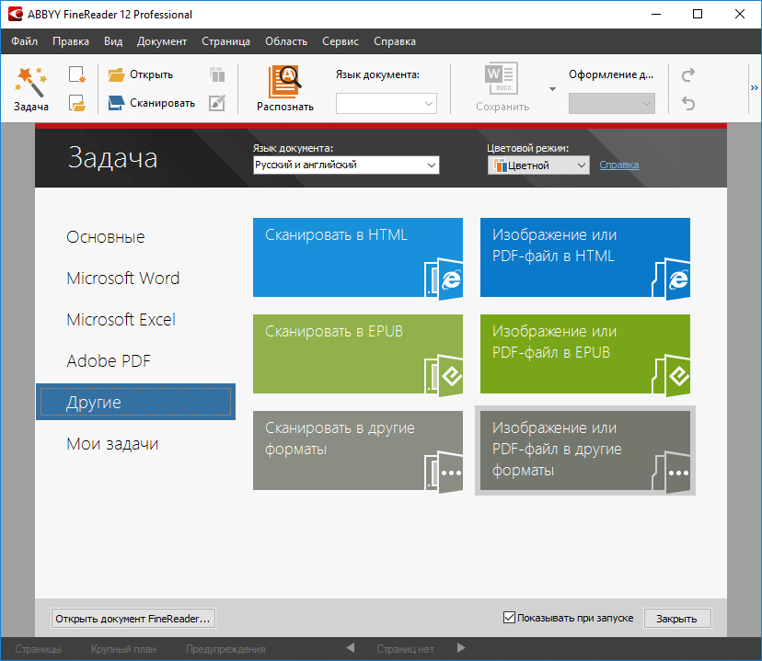Click the Сохранить Word docx icon
This screenshot has height=661, width=762.
502,78
